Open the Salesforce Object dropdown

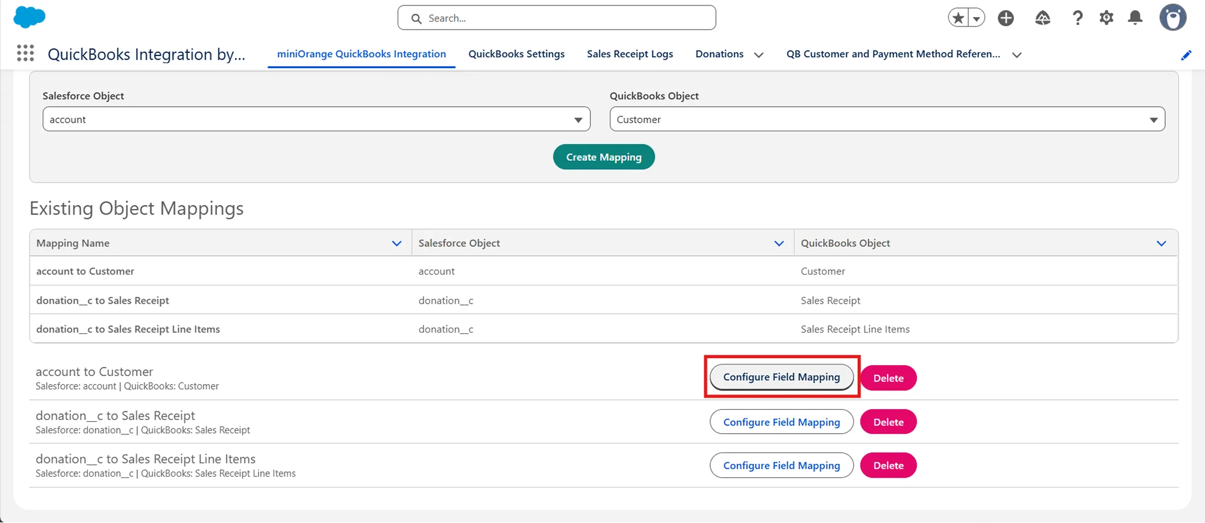[x=316, y=119]
